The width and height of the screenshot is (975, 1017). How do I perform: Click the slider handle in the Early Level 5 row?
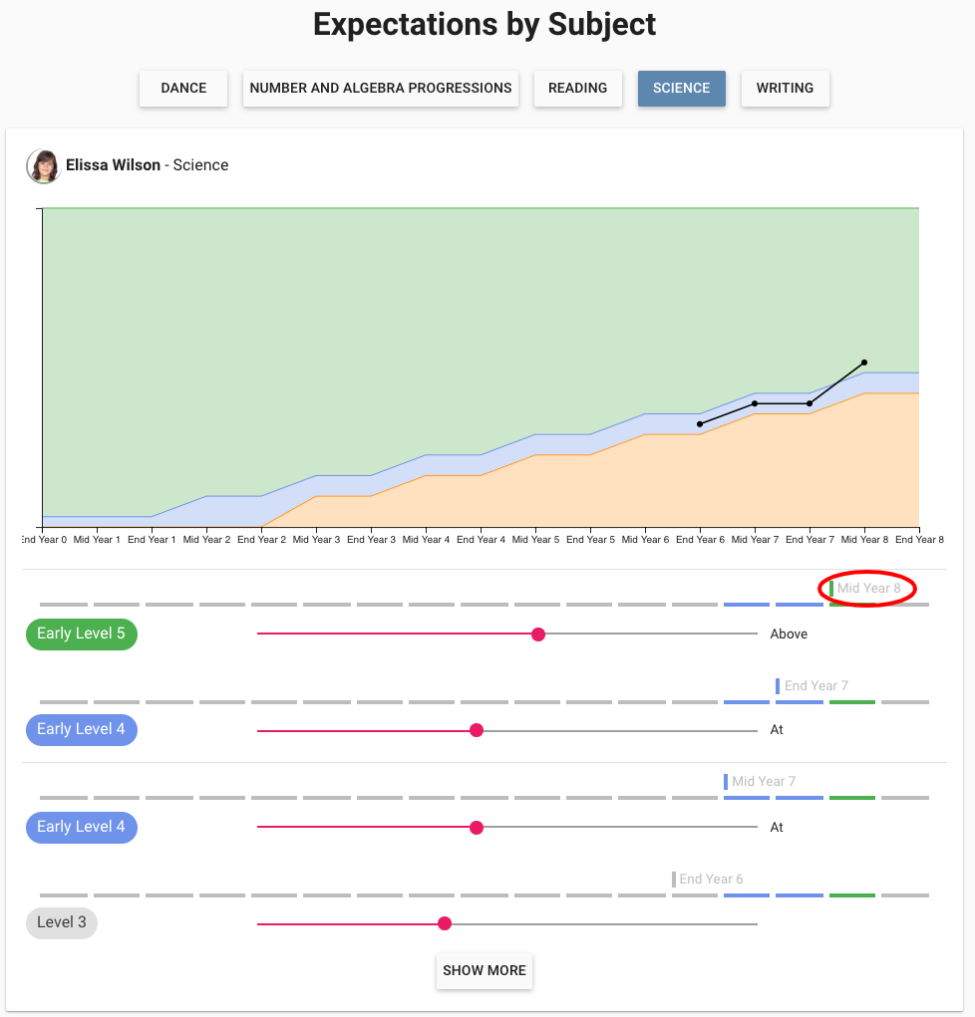pos(538,635)
